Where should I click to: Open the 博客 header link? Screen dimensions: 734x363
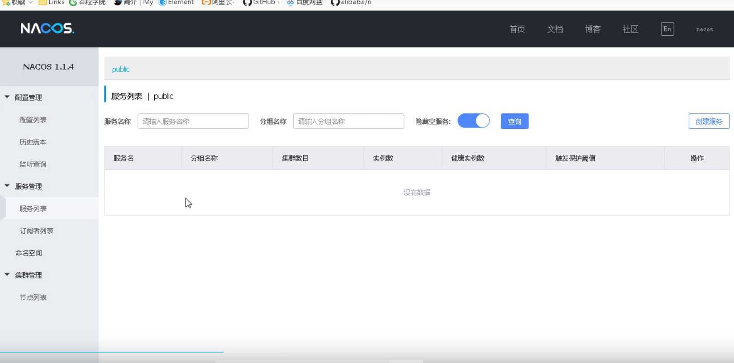click(x=593, y=29)
